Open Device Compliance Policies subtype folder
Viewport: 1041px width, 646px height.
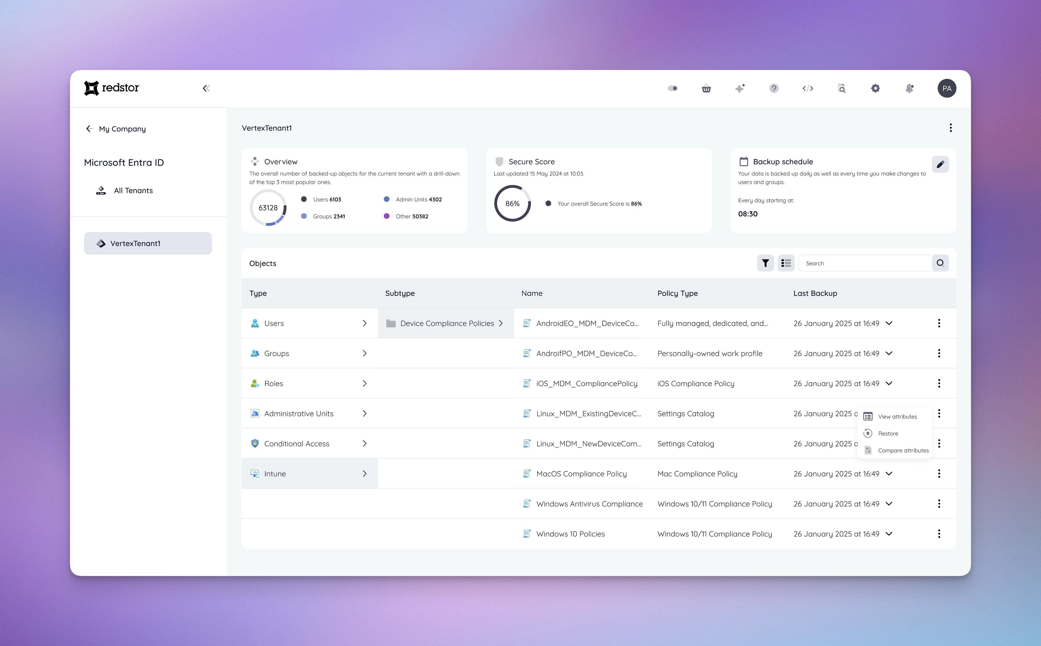446,324
